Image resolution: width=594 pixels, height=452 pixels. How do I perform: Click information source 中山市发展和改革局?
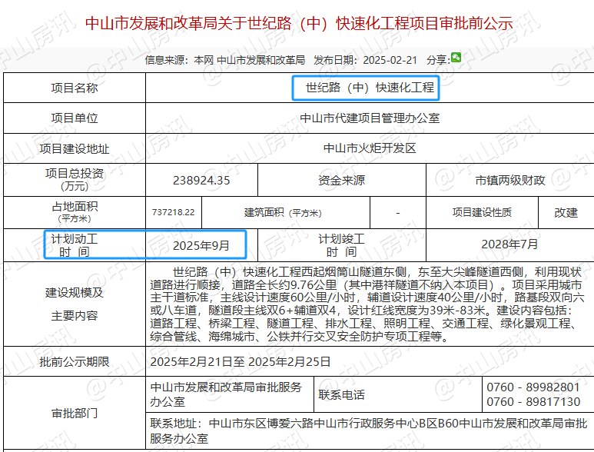(x=260, y=60)
